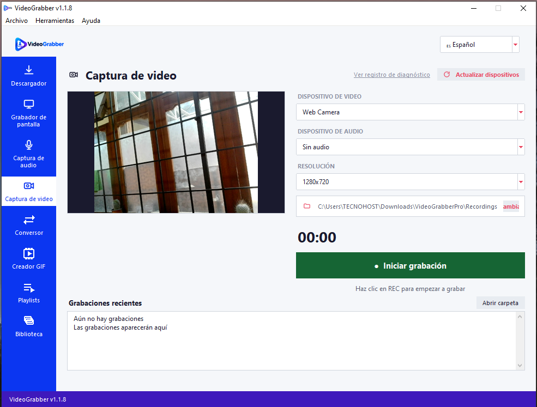Open the Ayuda menu
Viewport: 537px width, 407px height.
tap(90, 21)
